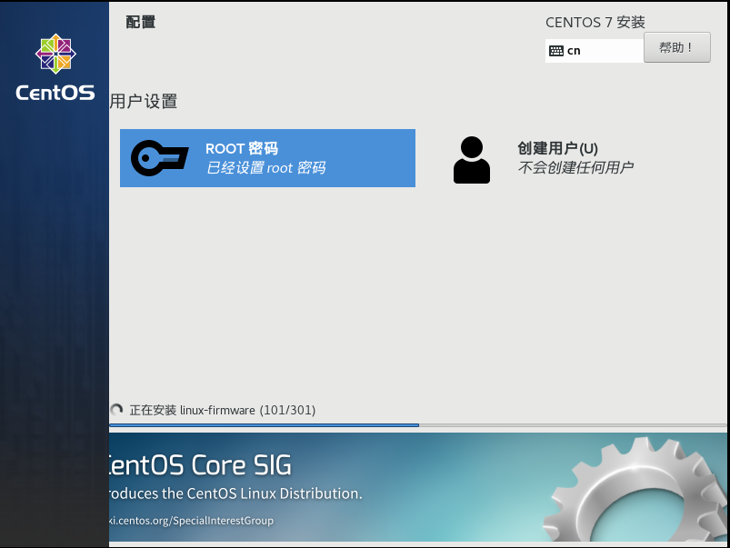This screenshot has width=730, height=548.
Task: Open help with the 帮助! button
Action: pyautogui.click(x=677, y=47)
